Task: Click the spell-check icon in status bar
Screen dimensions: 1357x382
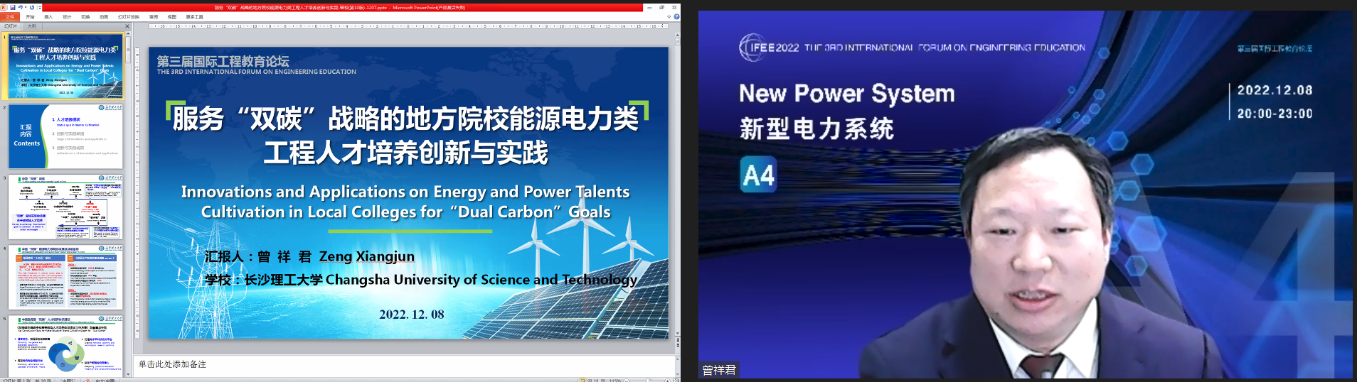Action: [87, 380]
